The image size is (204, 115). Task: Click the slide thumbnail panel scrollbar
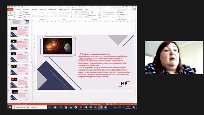(x=32, y=61)
